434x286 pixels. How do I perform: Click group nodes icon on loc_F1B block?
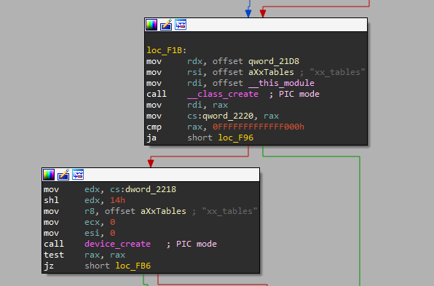pos(181,25)
